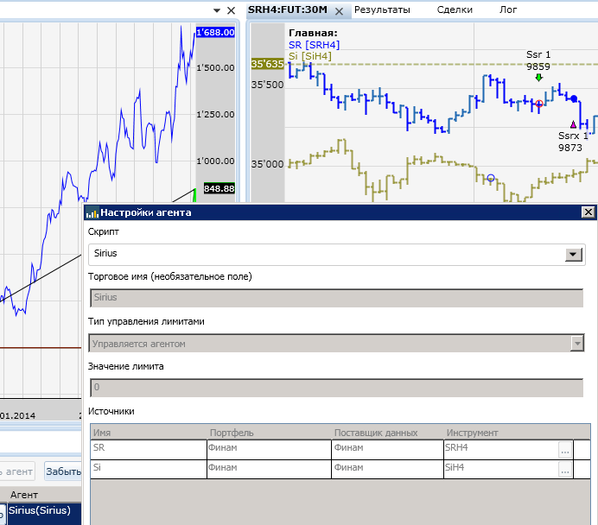The width and height of the screenshot is (598, 525).
Task: Switch to the Лог tab
Action: click(508, 9)
